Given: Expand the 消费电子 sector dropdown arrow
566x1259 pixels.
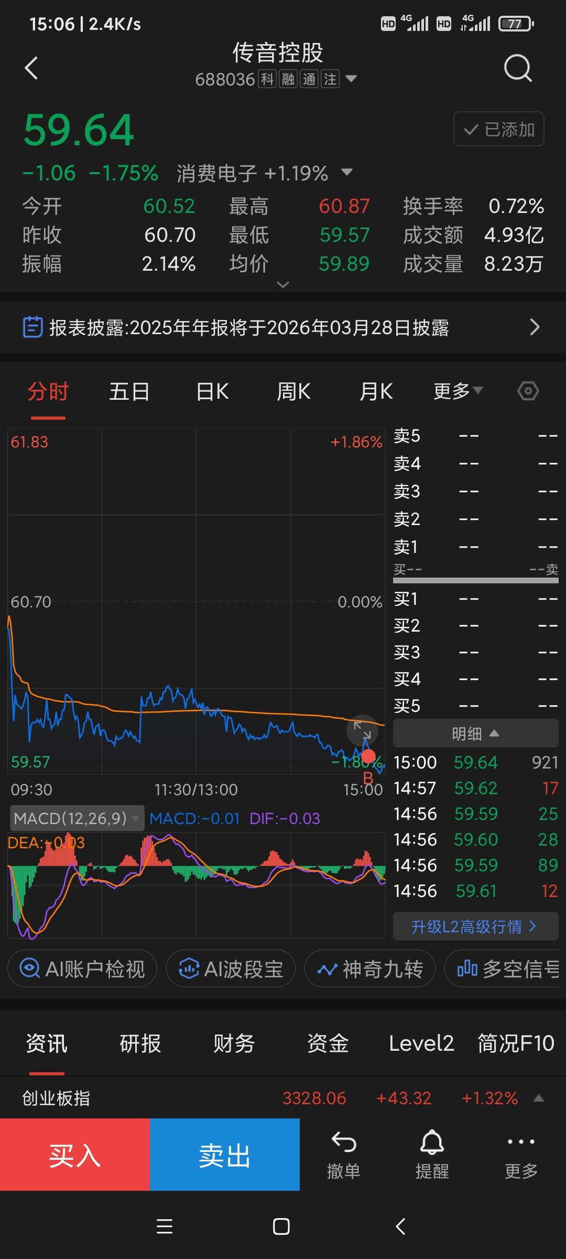Looking at the screenshot, I should point(346,173).
